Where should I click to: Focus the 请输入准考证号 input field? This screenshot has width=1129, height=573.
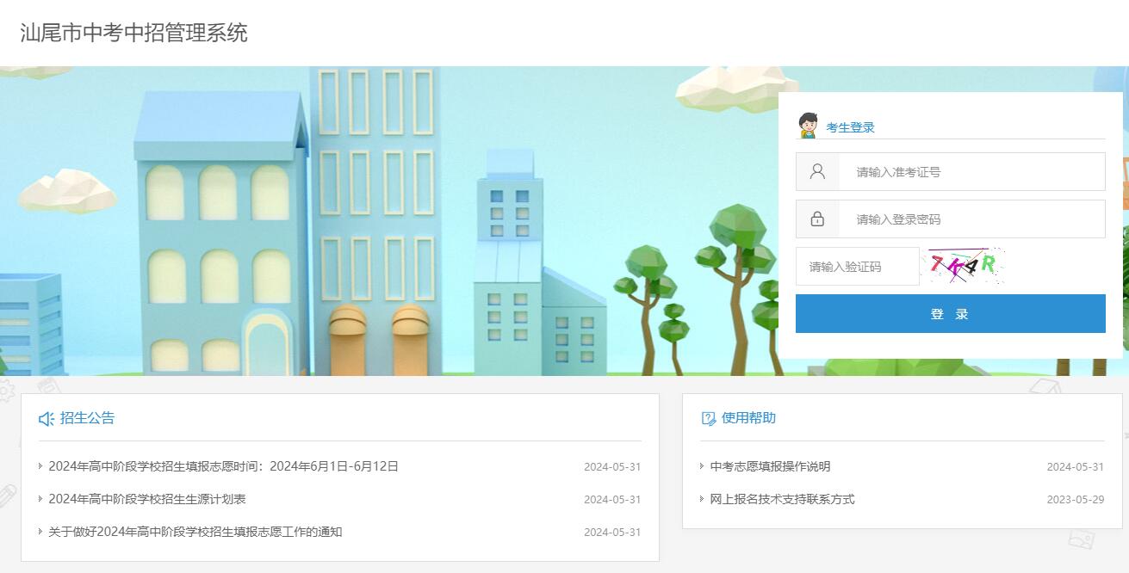pos(971,172)
